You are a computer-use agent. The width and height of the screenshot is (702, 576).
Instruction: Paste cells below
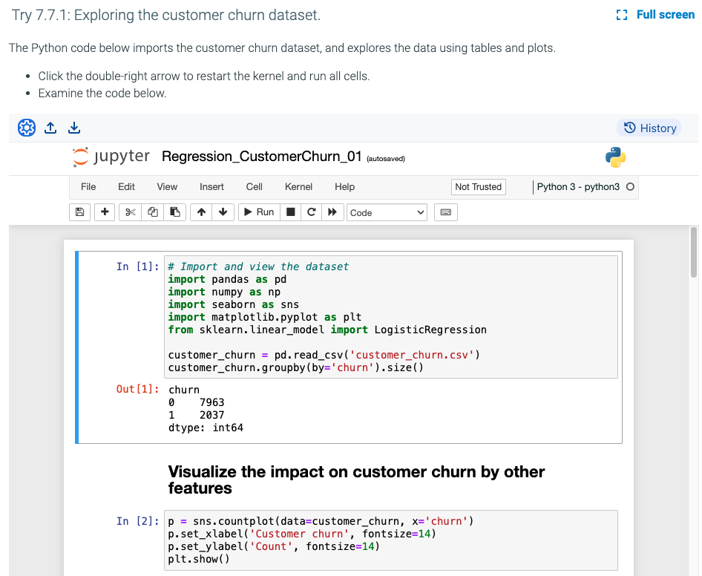[x=175, y=212]
